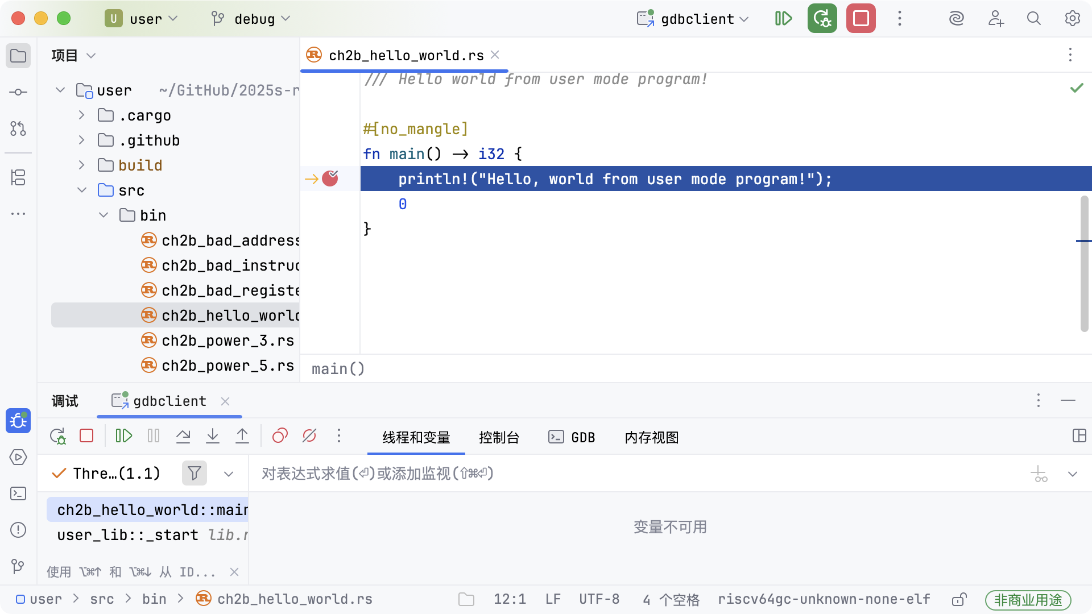Click the red Stop button in top toolbar
1092x614 pixels.
861,19
